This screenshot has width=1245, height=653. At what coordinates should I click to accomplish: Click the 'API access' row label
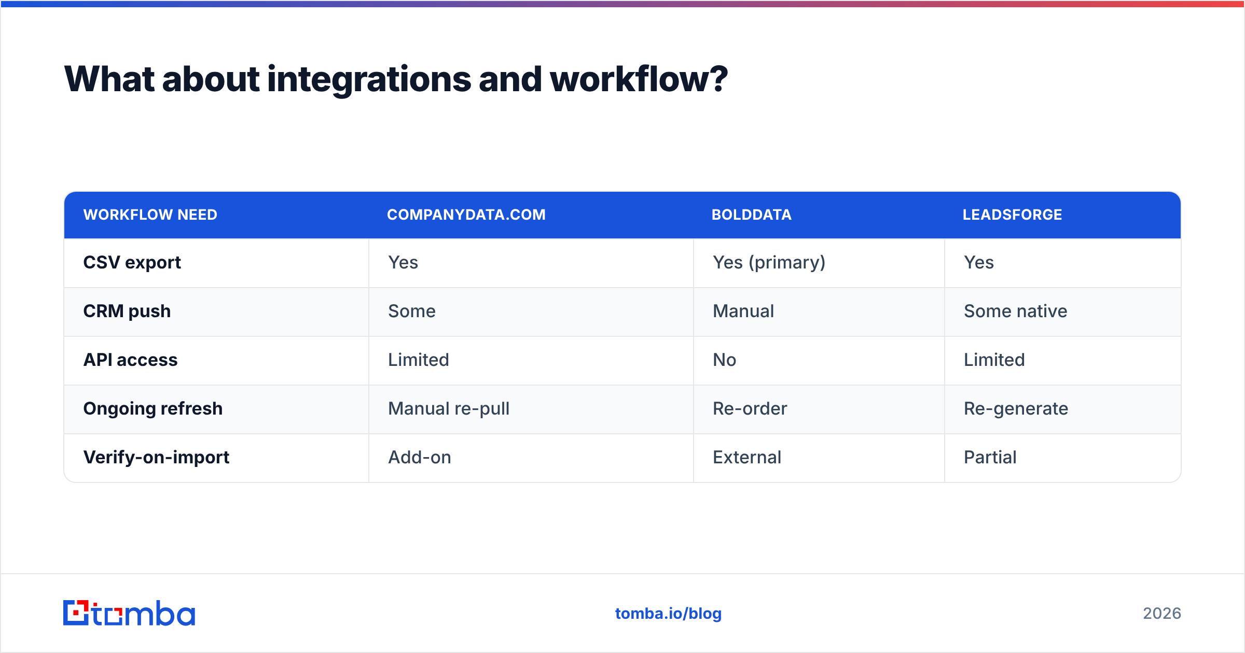pyautogui.click(x=131, y=360)
